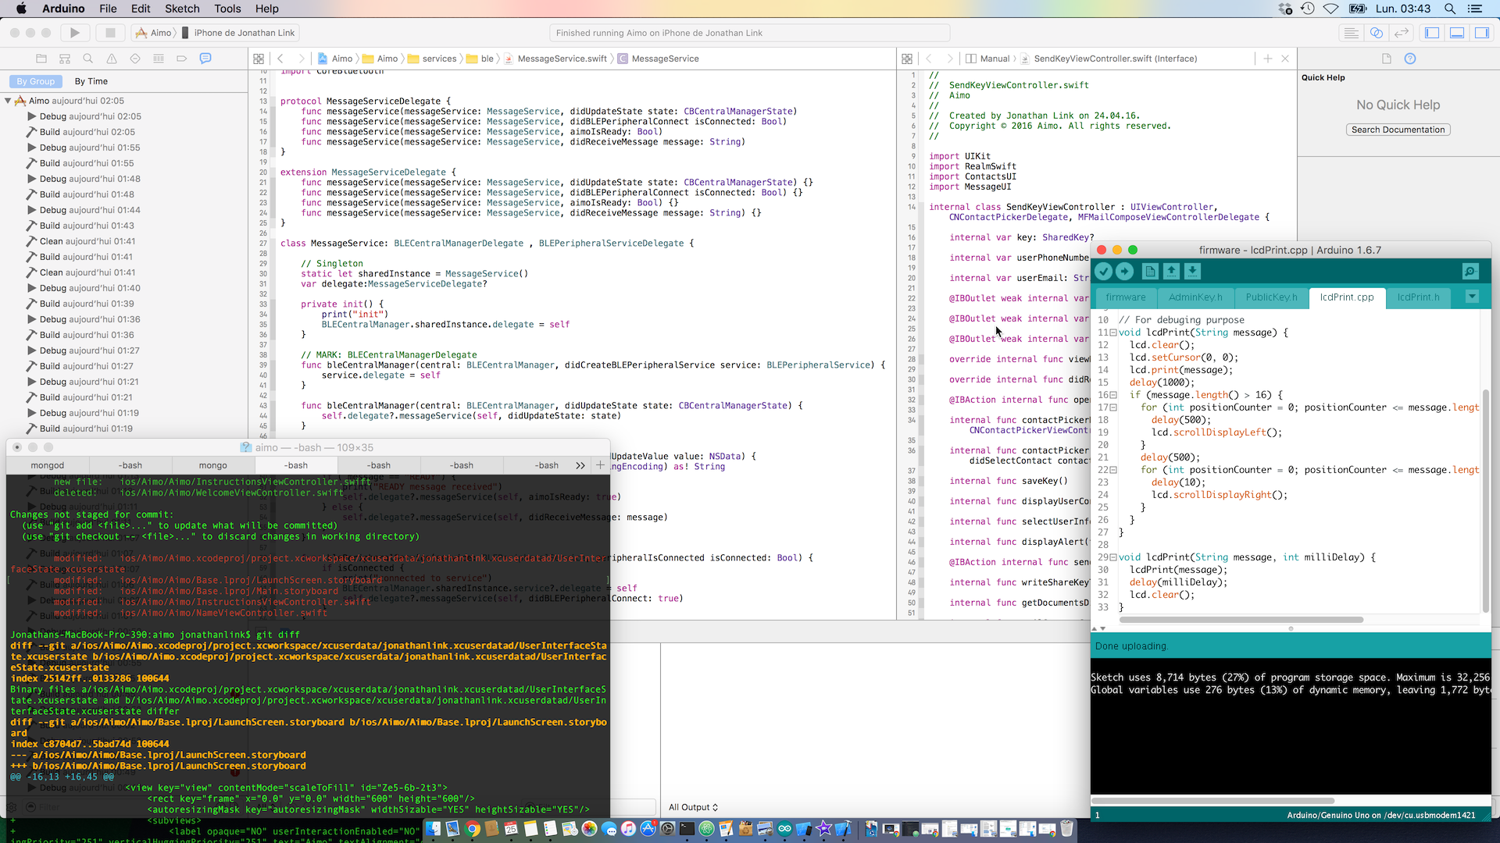
Task: Open related items grid in assistant editor
Action: tap(907, 59)
